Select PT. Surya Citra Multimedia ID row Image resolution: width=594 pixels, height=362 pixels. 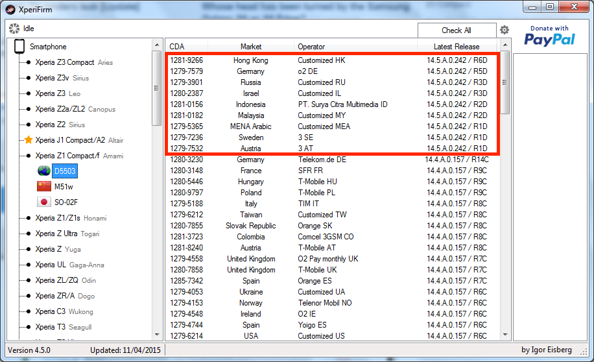point(333,104)
